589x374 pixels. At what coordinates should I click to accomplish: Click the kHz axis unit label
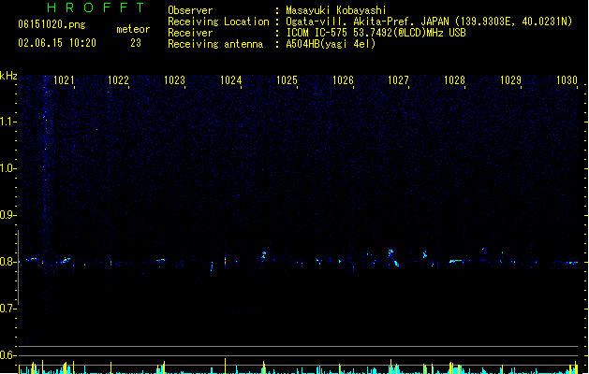8,76
